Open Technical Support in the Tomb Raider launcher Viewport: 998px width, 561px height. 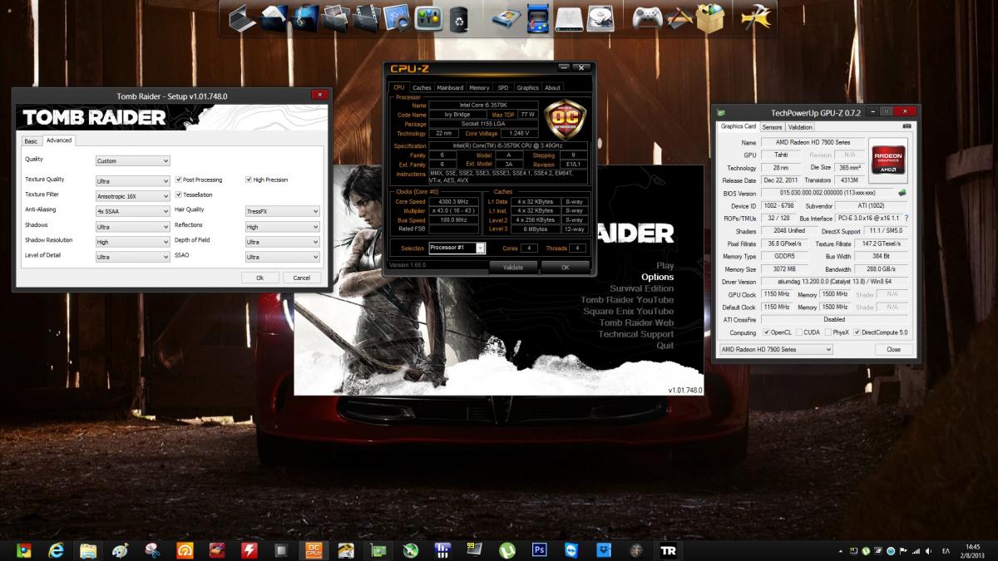(x=636, y=334)
